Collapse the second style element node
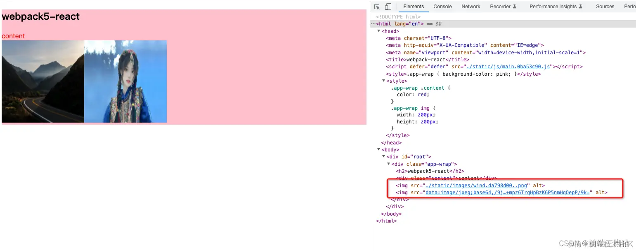 pos(384,81)
